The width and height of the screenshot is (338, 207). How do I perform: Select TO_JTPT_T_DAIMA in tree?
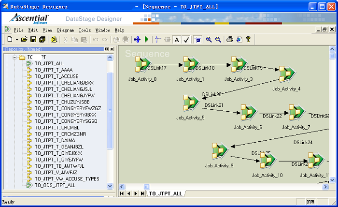click(55, 141)
